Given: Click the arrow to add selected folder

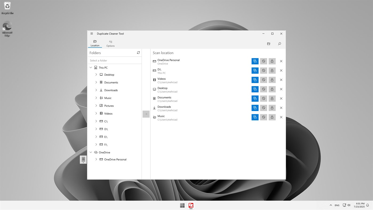Looking at the screenshot, I should point(146,114).
